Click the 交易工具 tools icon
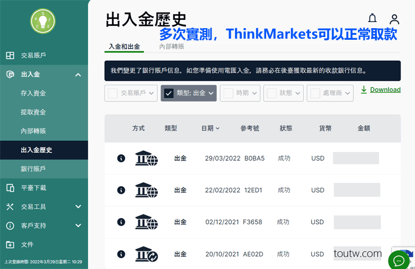 (10, 207)
